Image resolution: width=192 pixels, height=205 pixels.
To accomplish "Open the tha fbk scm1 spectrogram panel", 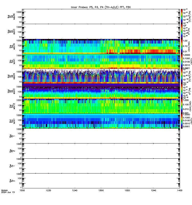I will pyautogui.click(x=101, y=61).
